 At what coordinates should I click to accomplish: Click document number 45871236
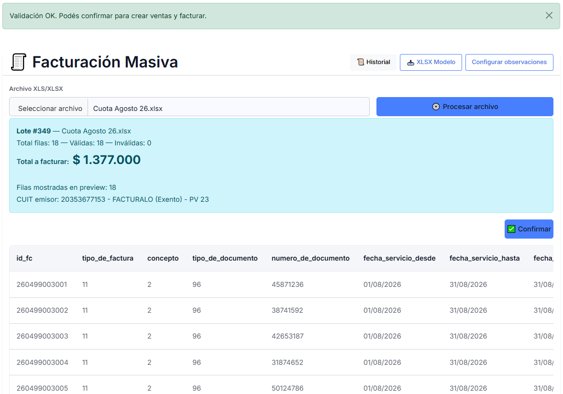287,285
